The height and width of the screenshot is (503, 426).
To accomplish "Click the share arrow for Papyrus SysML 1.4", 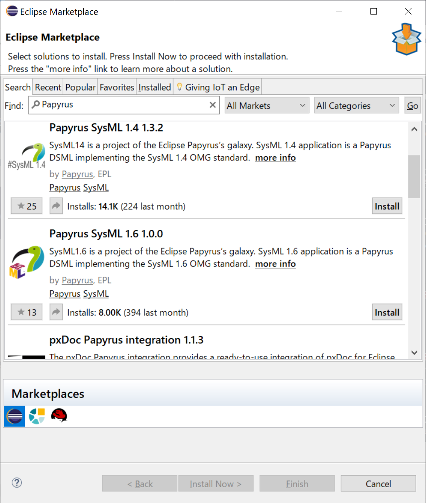I will 56,206.
